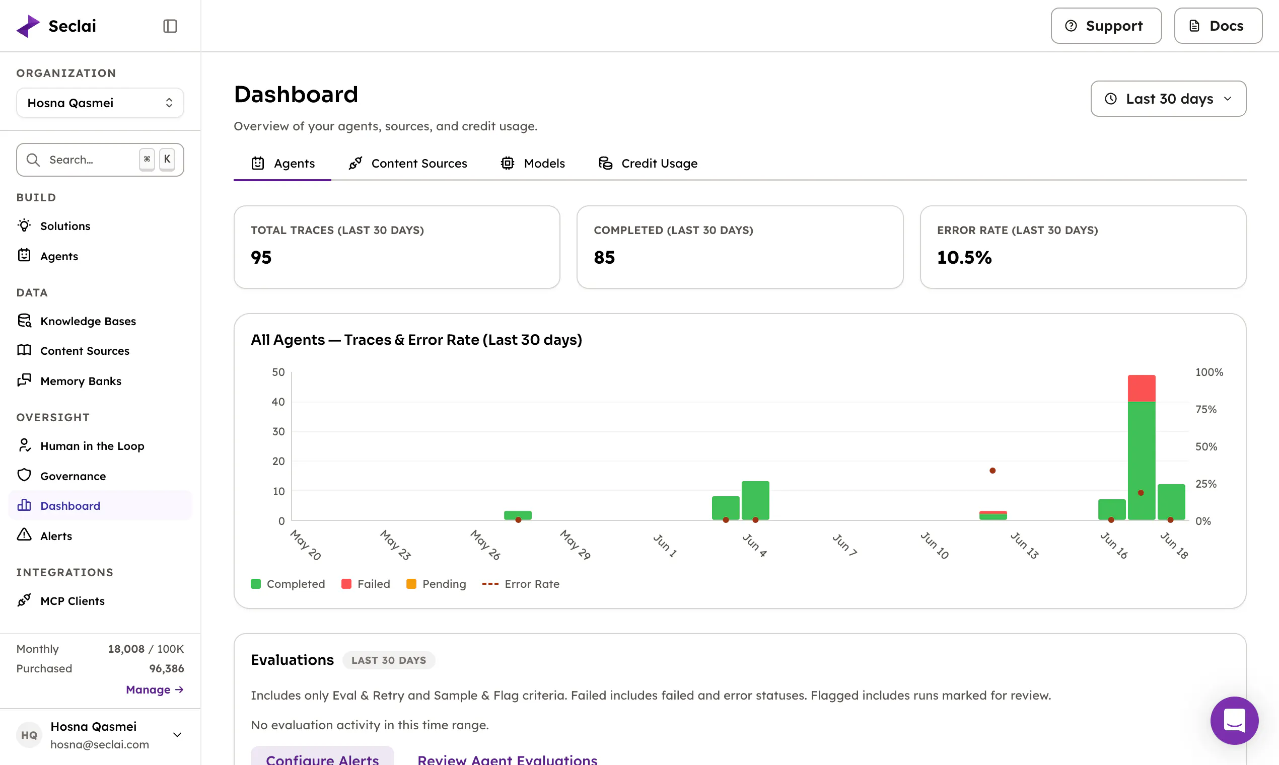The width and height of the screenshot is (1279, 765).
Task: Click the Support button
Action: (x=1106, y=26)
